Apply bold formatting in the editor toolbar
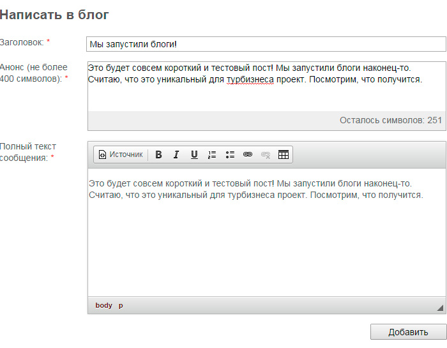 (x=158, y=155)
